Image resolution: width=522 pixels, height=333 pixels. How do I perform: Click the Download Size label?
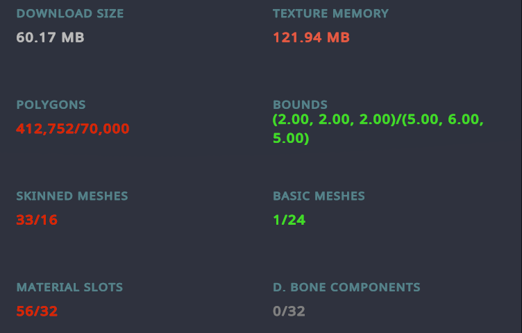pyautogui.click(x=70, y=14)
